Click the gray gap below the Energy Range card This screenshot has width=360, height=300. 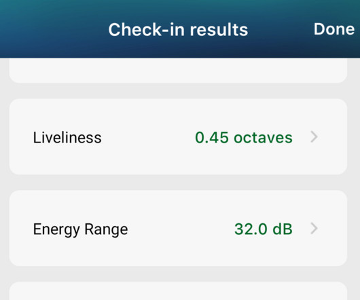(178, 274)
